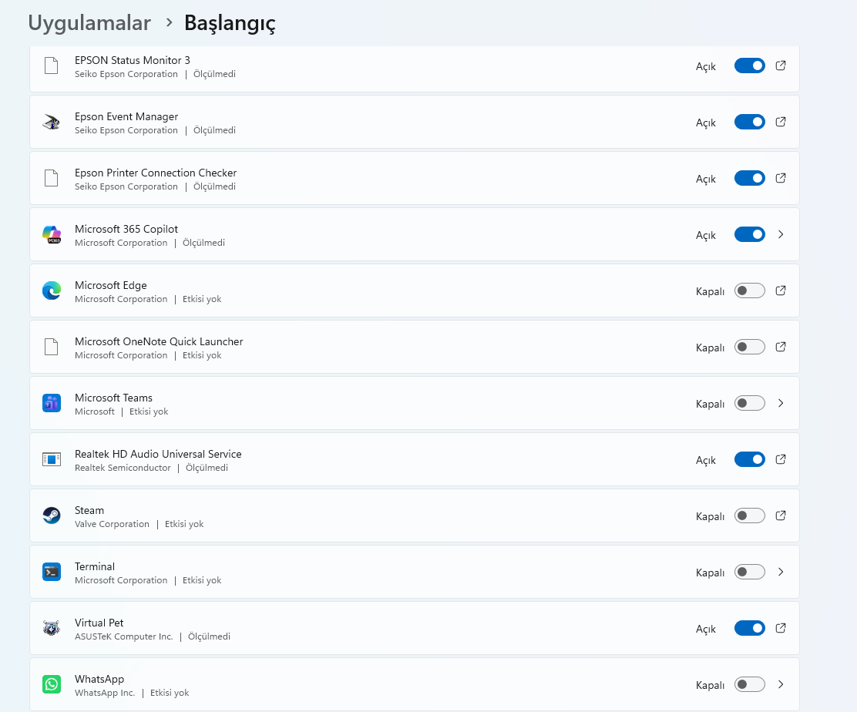
Task: Click the Virtual Pet name text
Action: pos(99,623)
